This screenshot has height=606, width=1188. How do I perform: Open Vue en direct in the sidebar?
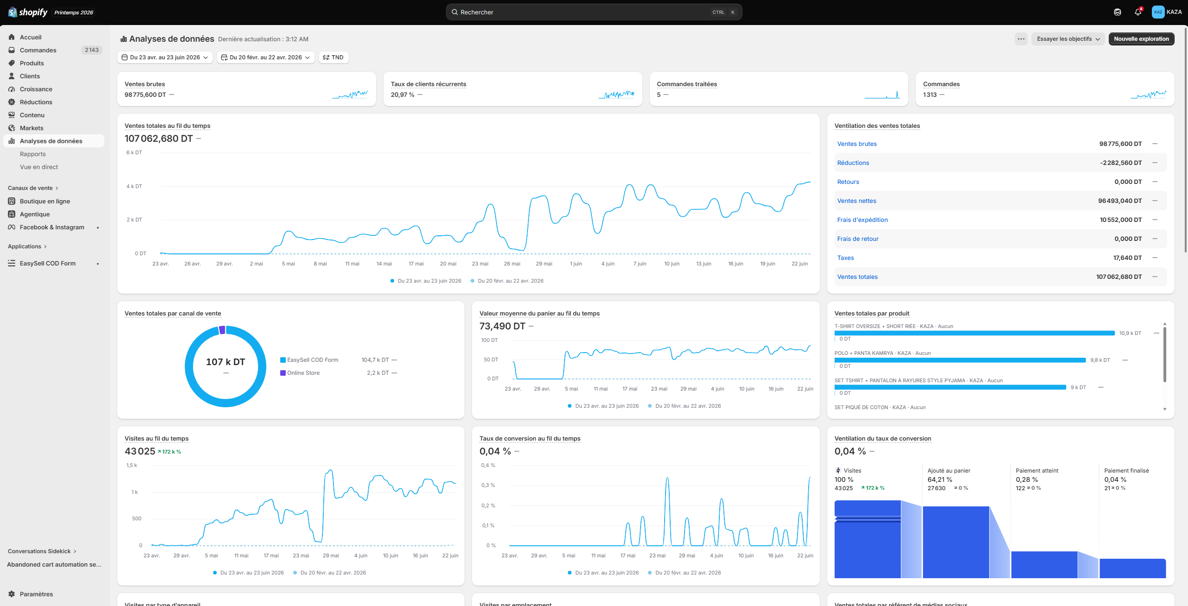point(39,167)
